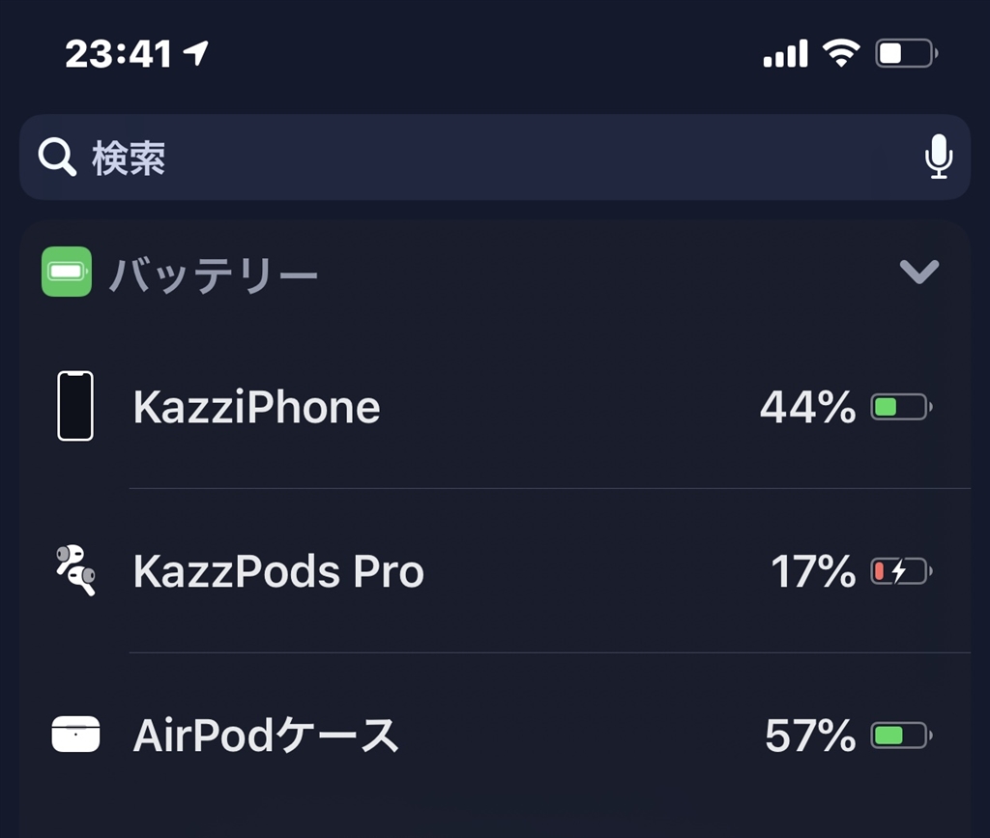The image size is (990, 838).
Task: Tap the AirPodケース case icon
Action: pyautogui.click(x=75, y=735)
